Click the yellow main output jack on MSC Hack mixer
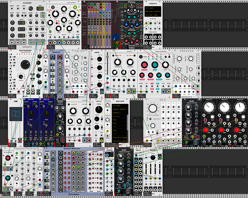The height and width of the screenshot is (198, 248). (117, 42)
